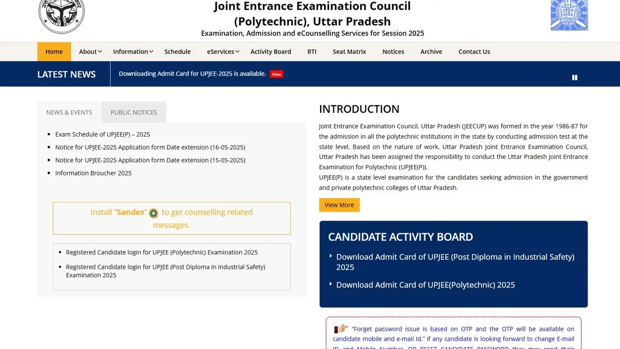The height and width of the screenshot is (349, 620).
Task: Open the eServices dropdown menu
Action: pos(223,51)
